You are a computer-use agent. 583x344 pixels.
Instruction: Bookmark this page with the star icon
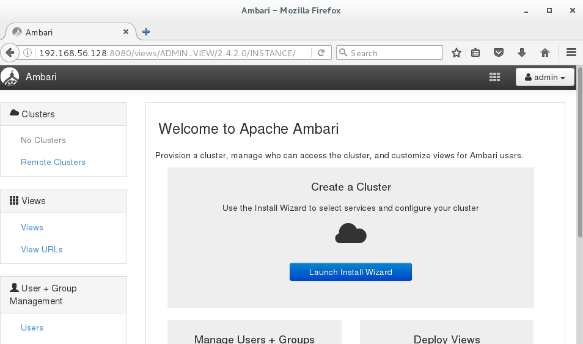(x=456, y=53)
